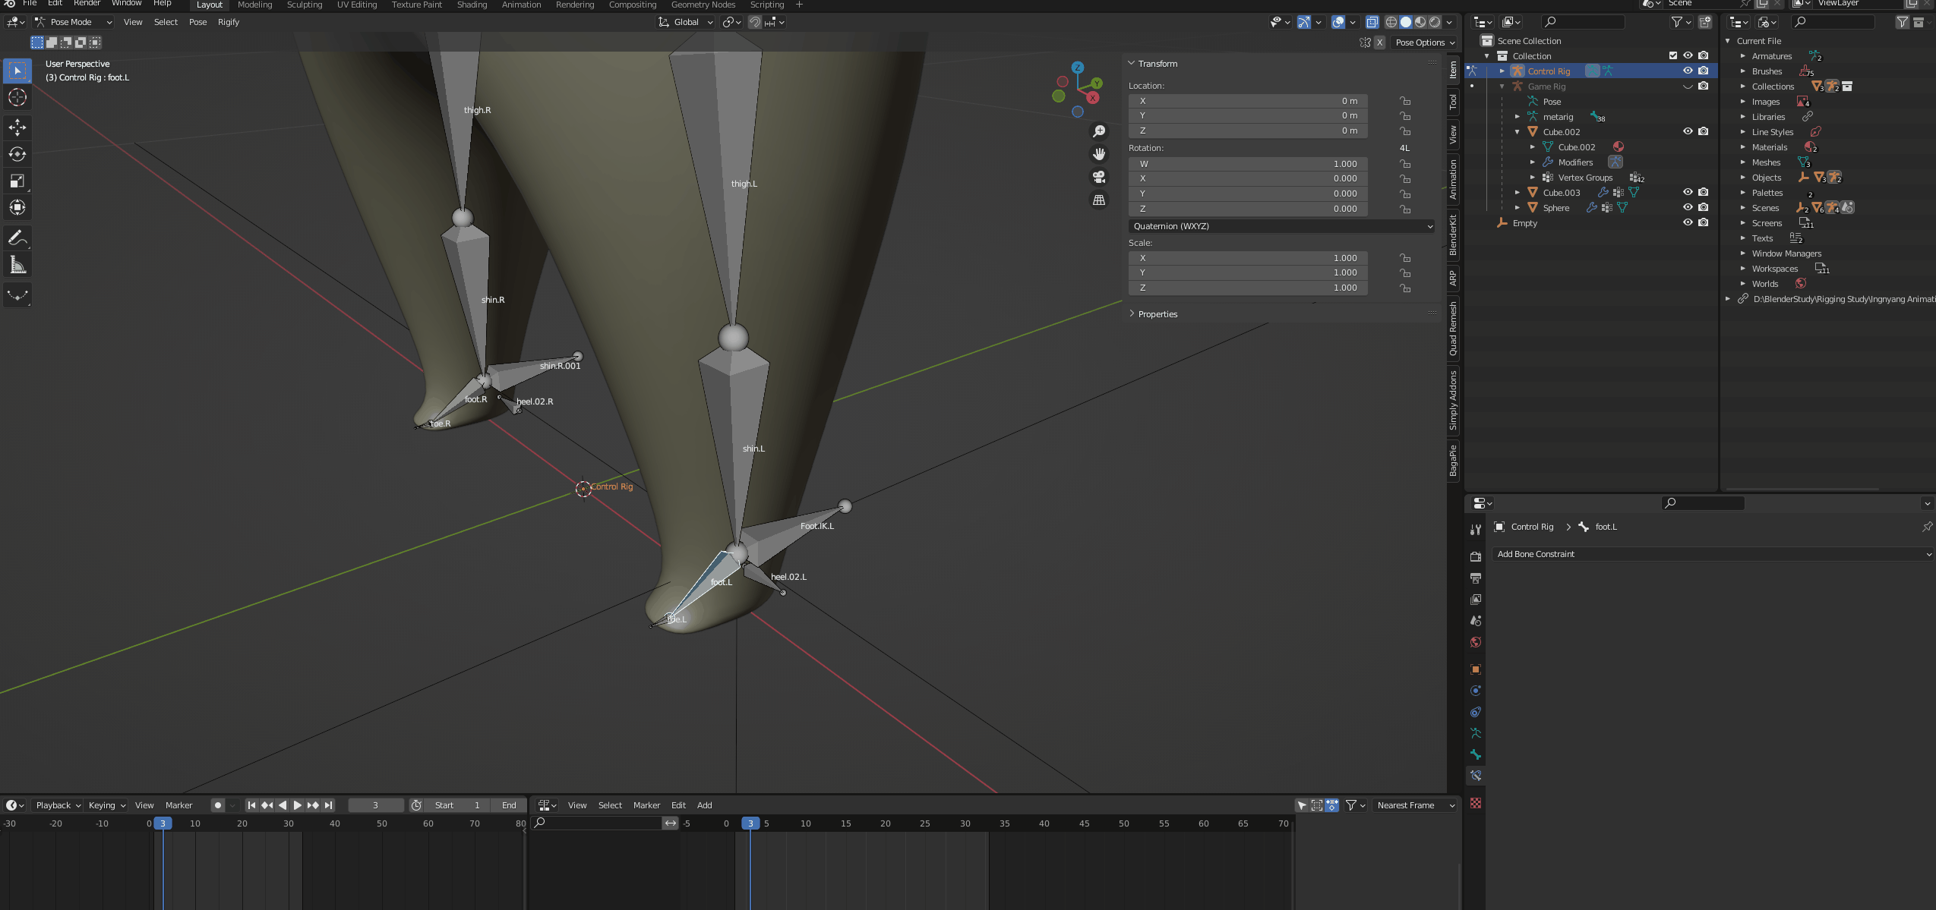Open Bone Constraints properties tab icon
This screenshot has width=1936, height=910.
pos(1476,776)
